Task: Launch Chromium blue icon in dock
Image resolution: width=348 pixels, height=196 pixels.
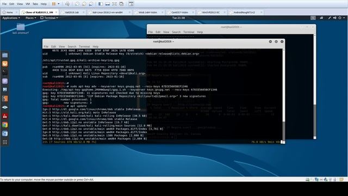Action: pos(5,133)
